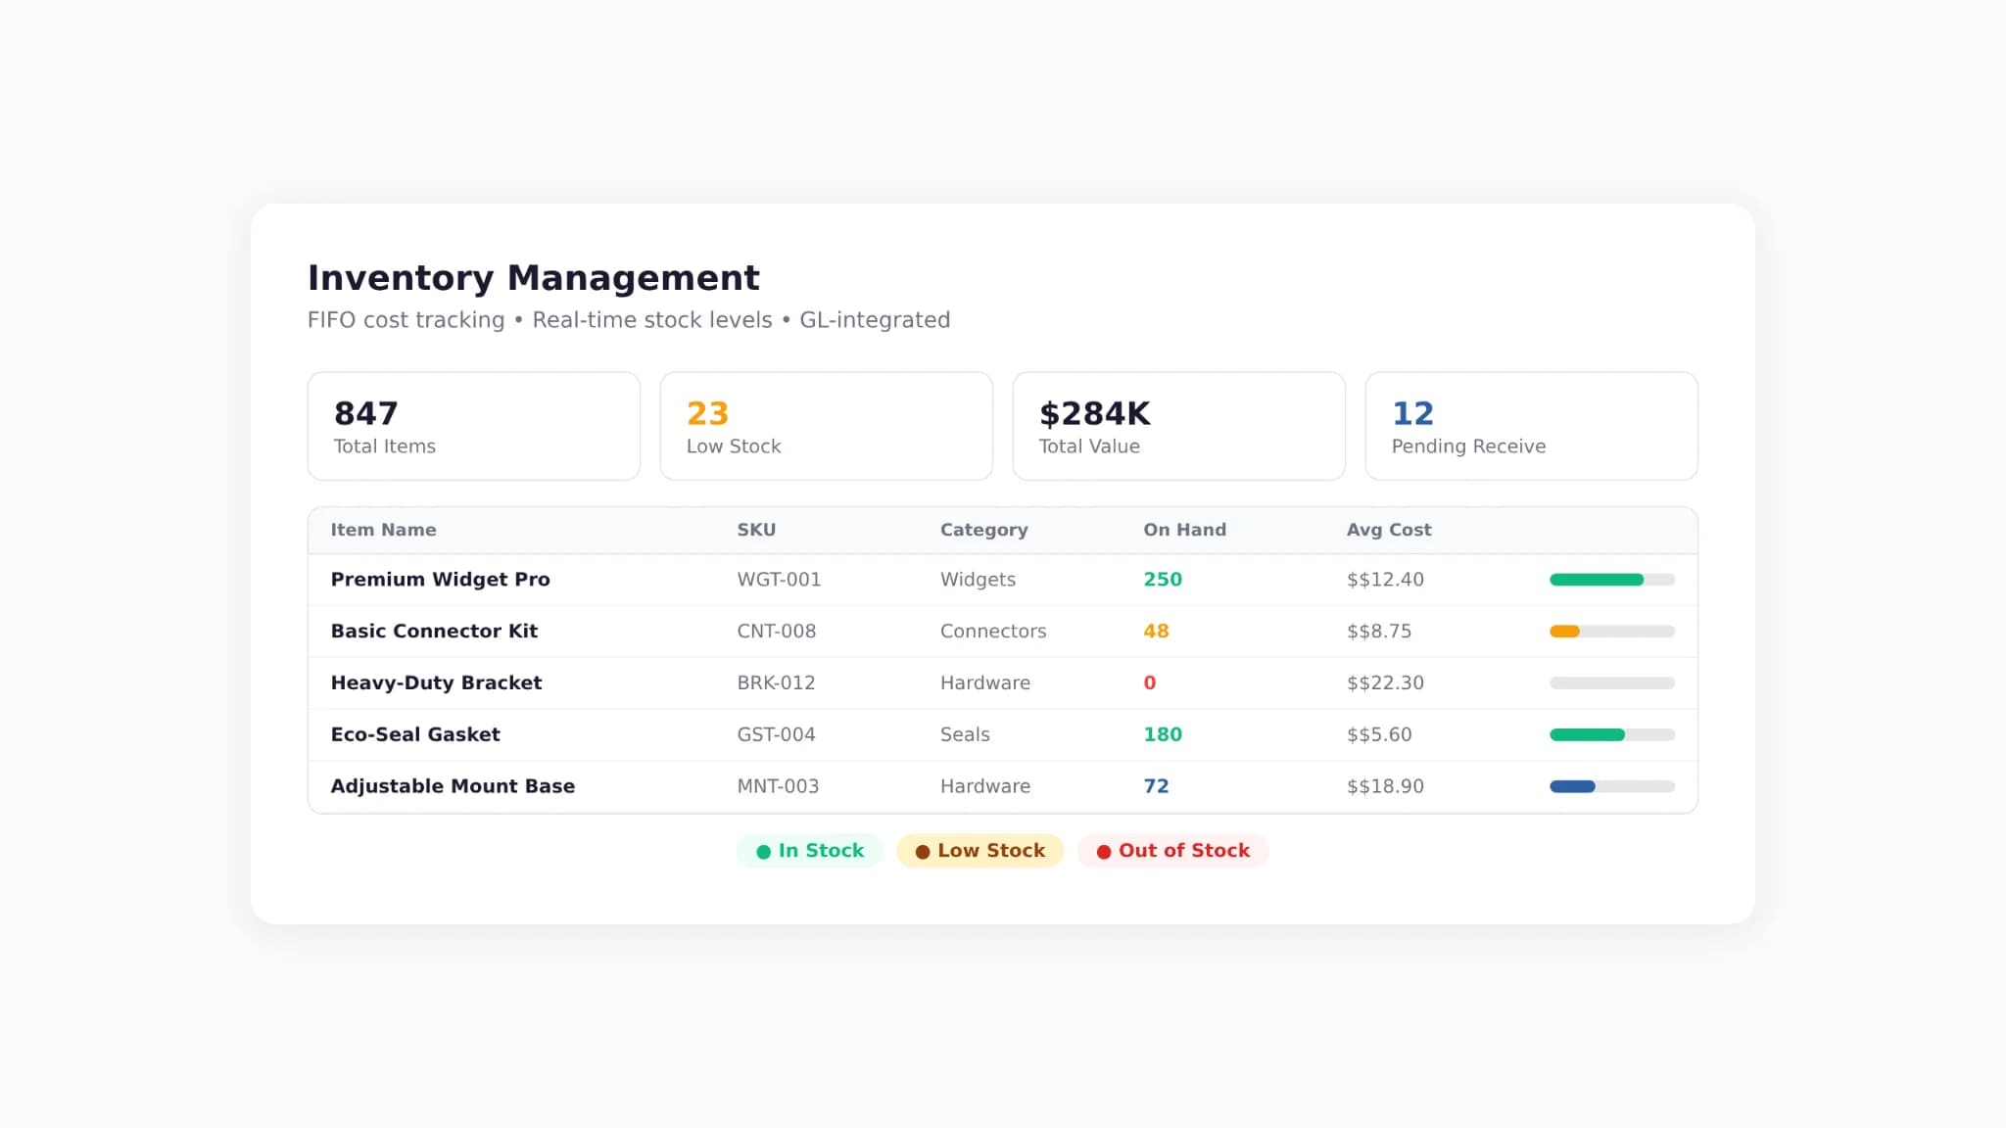The height and width of the screenshot is (1128, 2006).
Task: Click Adjustable Mount Base blue stock bar
Action: click(x=1611, y=786)
